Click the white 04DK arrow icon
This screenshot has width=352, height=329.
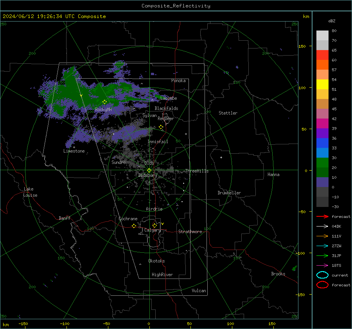322,226
